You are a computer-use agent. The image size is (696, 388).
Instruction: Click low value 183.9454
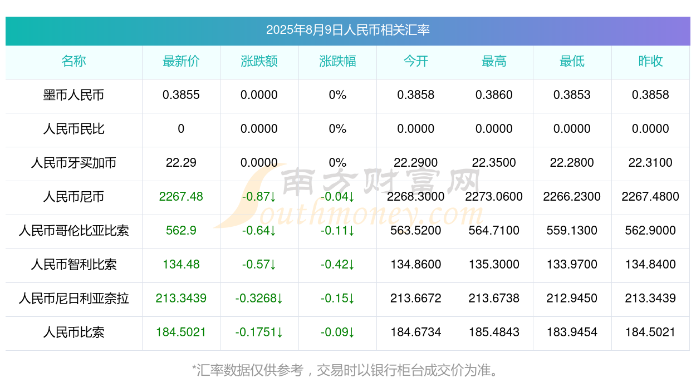tap(572, 332)
